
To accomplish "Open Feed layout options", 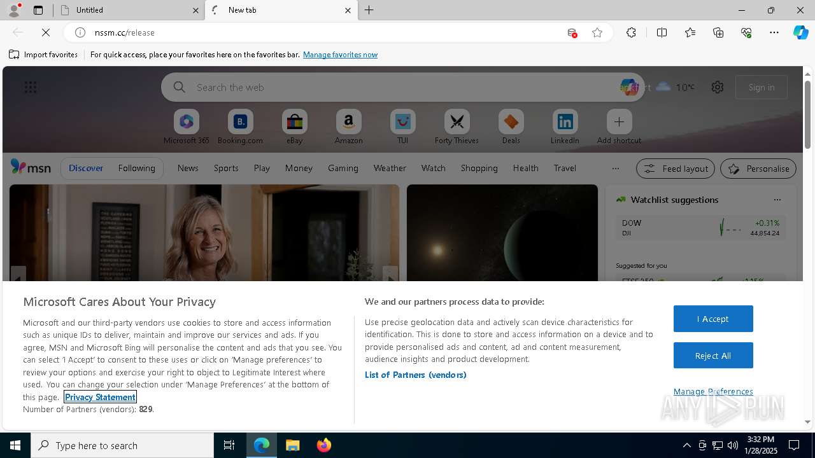I will coord(676,169).
